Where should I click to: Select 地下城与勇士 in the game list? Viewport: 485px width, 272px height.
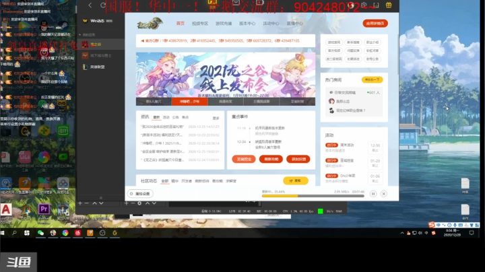click(100, 56)
